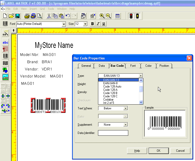
Task: Click the Type list scrollbar thumb
Action: [x=141, y=89]
